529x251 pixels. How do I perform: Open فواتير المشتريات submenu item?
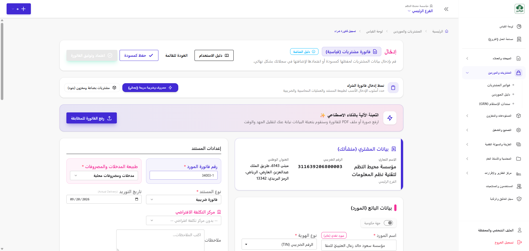[499, 85]
